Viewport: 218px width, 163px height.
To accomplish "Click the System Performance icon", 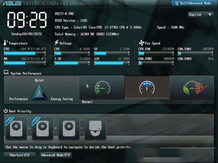I will tap(6, 72).
